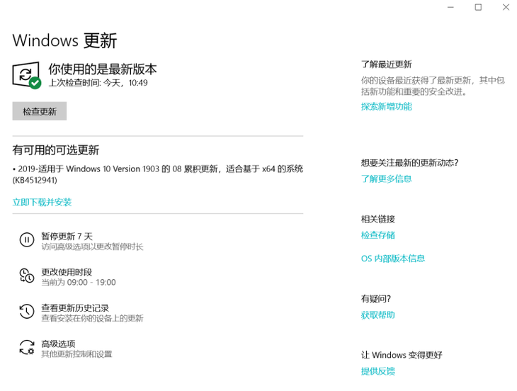
Task: Click the 检查更新 button
Action: pos(40,111)
